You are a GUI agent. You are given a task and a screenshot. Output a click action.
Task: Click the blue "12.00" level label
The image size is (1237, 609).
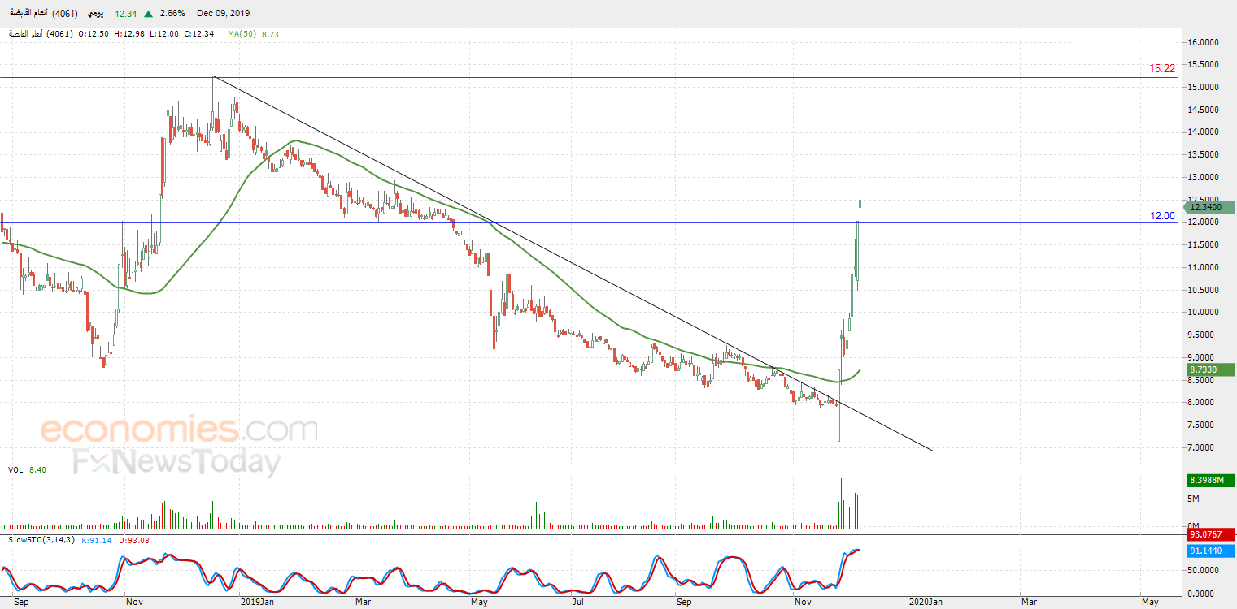pos(1162,216)
